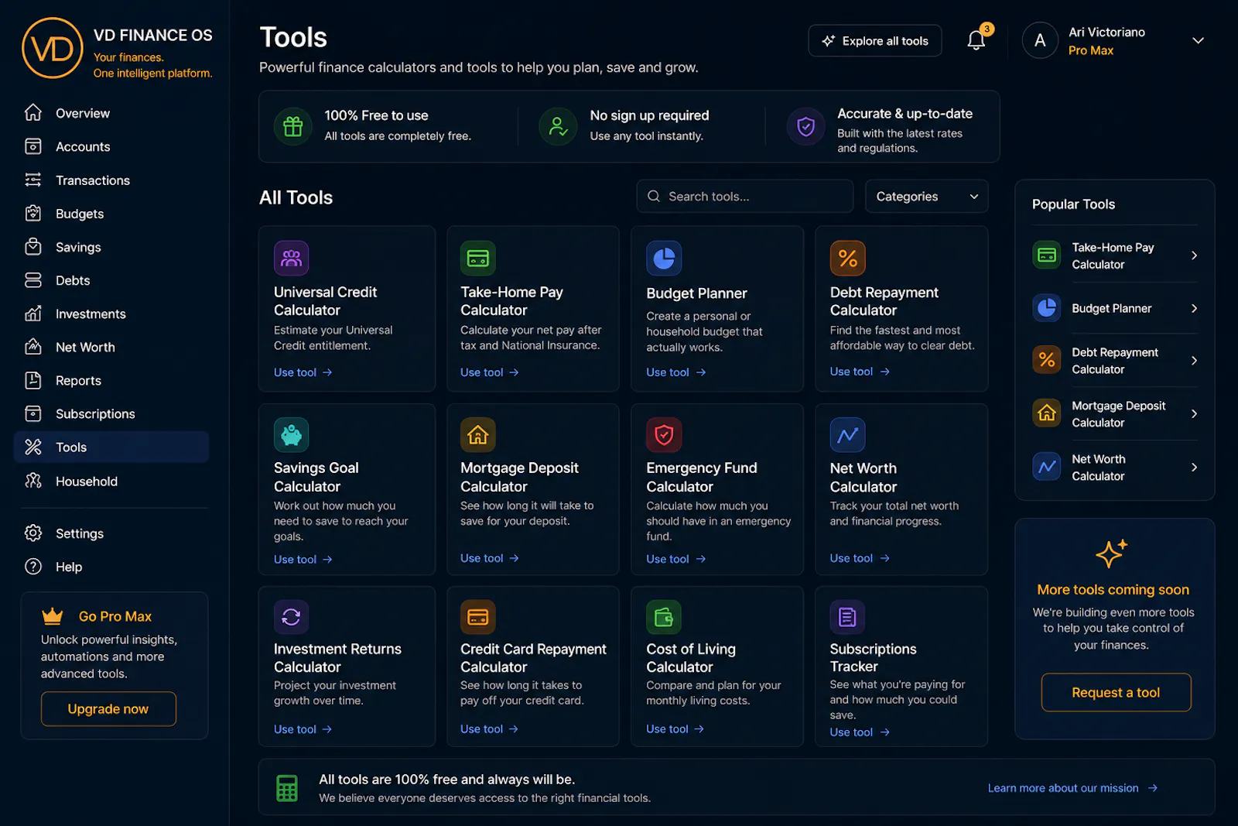This screenshot has height=826, width=1238.
Task: Click Use tool under Emergency Fund Calculator
Action: (x=675, y=559)
